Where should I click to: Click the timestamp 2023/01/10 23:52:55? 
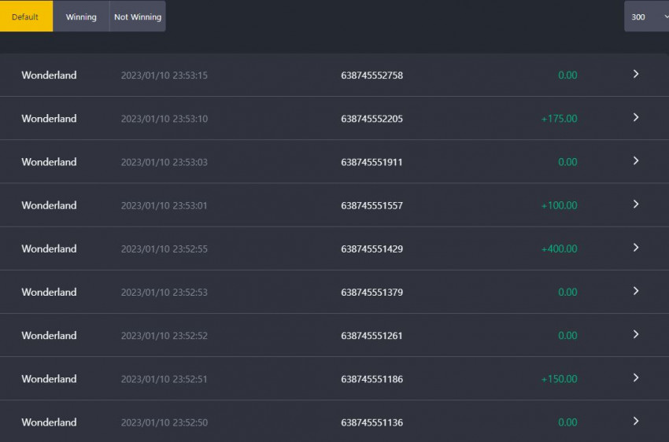164,249
